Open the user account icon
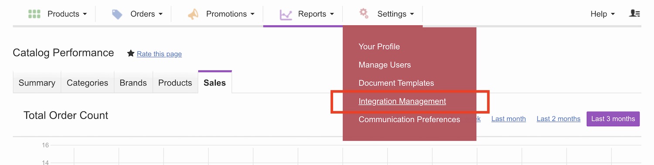This screenshot has width=654, height=165. (634, 13)
